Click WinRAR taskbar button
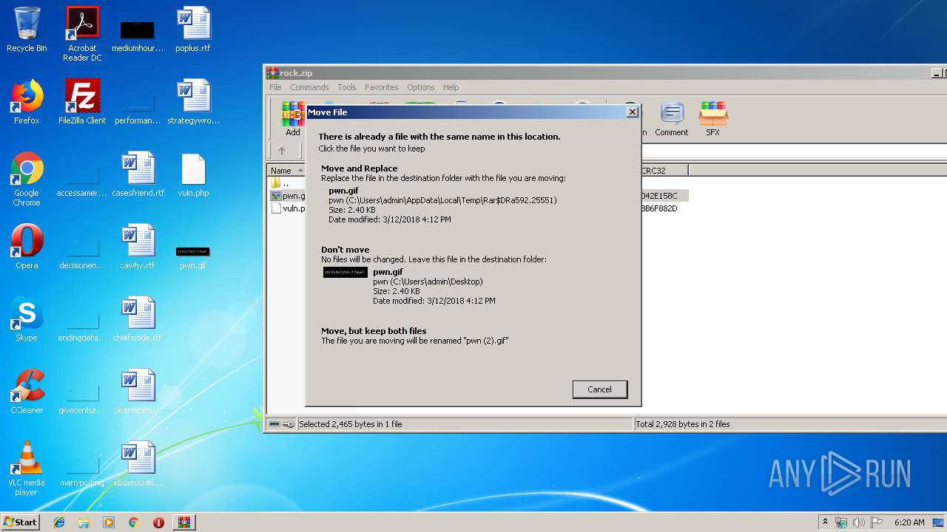 [184, 522]
